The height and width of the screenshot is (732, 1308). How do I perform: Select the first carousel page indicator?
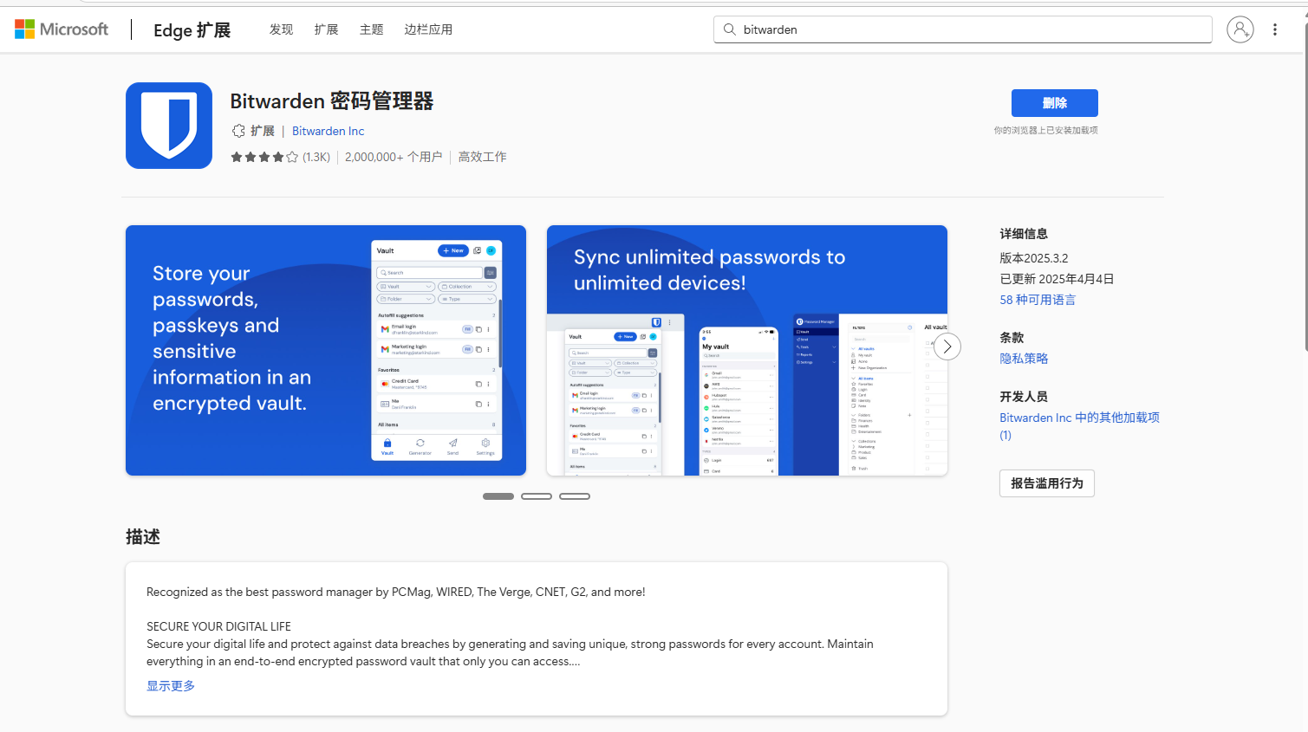point(498,496)
